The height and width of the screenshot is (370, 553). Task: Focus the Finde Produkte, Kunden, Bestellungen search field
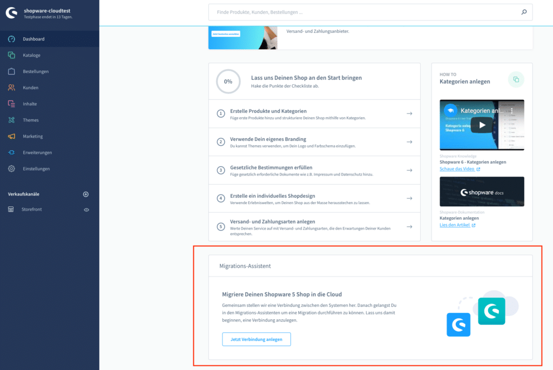370,12
